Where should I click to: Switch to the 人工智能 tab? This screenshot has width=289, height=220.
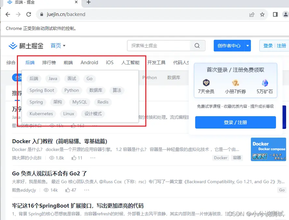coord(131,62)
